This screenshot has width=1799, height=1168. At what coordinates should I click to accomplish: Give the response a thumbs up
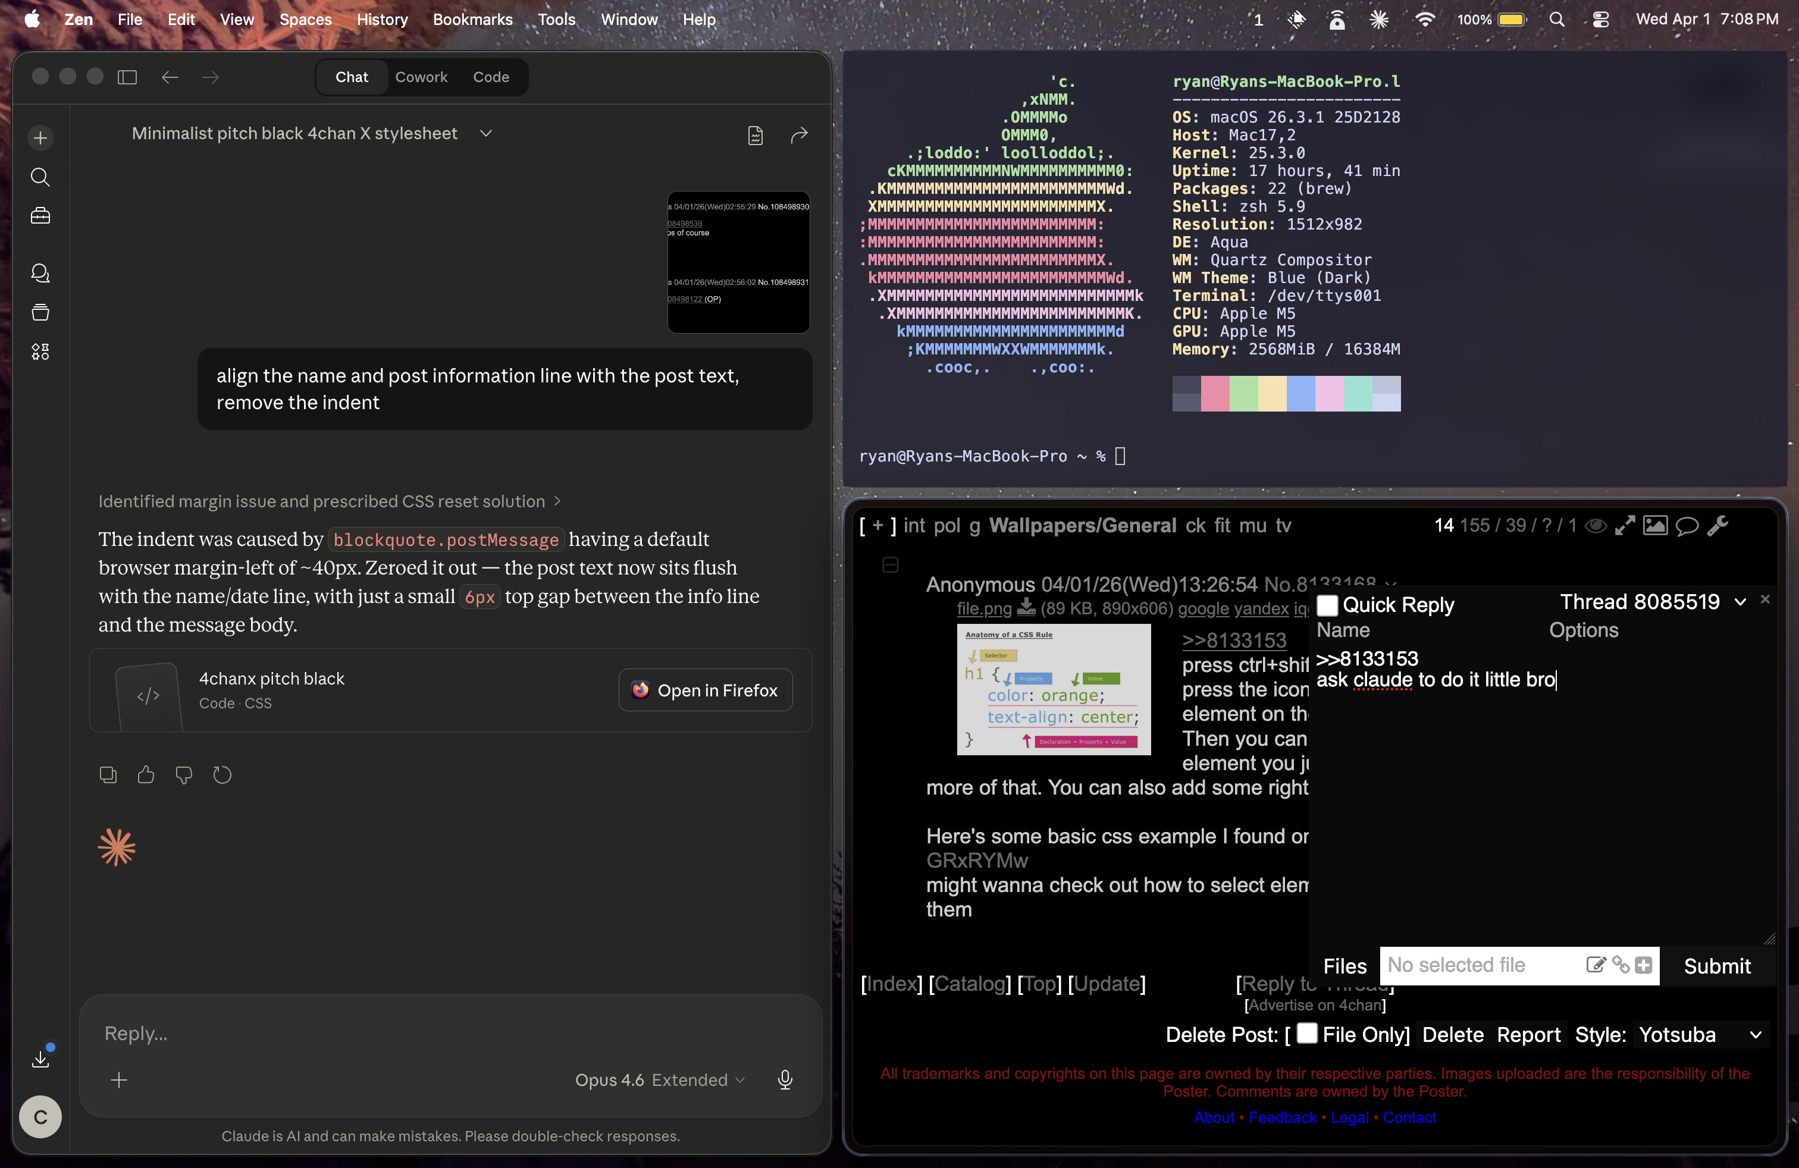[x=146, y=774]
